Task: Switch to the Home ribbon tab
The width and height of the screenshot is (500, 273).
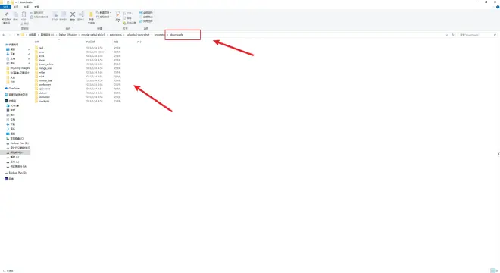Action: pos(16,7)
